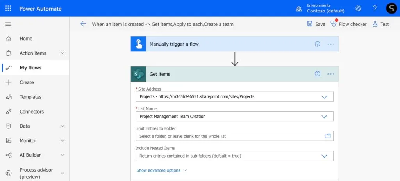
Task: Open the help question mark
Action: tap(375, 9)
